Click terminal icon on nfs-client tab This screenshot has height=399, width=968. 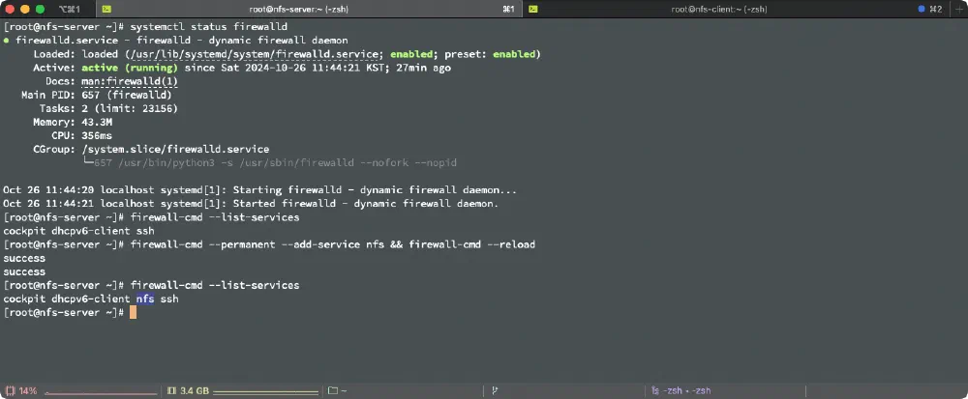click(533, 9)
